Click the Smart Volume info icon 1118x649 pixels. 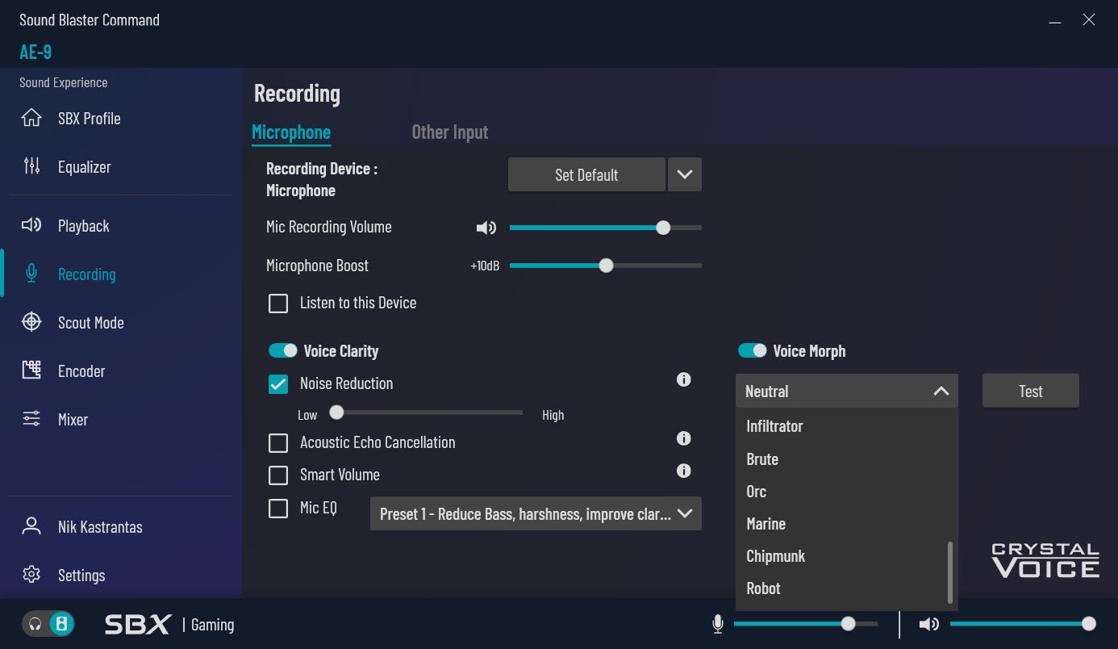pos(684,471)
